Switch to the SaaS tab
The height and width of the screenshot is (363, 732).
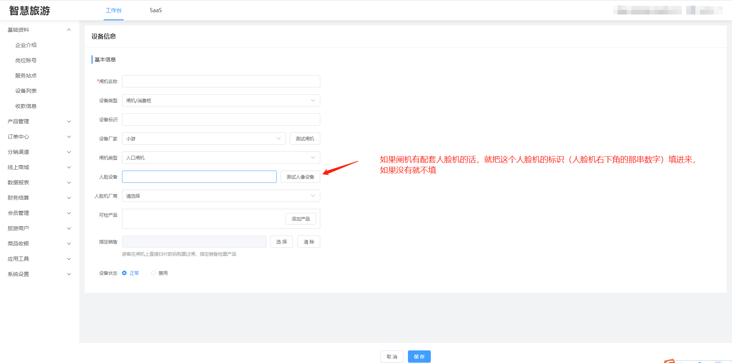[156, 10]
